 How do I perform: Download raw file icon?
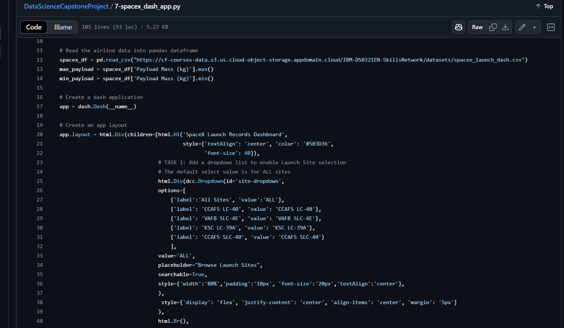click(505, 27)
